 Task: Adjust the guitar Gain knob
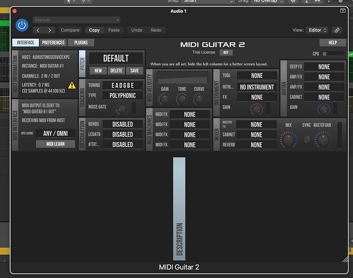324,109
